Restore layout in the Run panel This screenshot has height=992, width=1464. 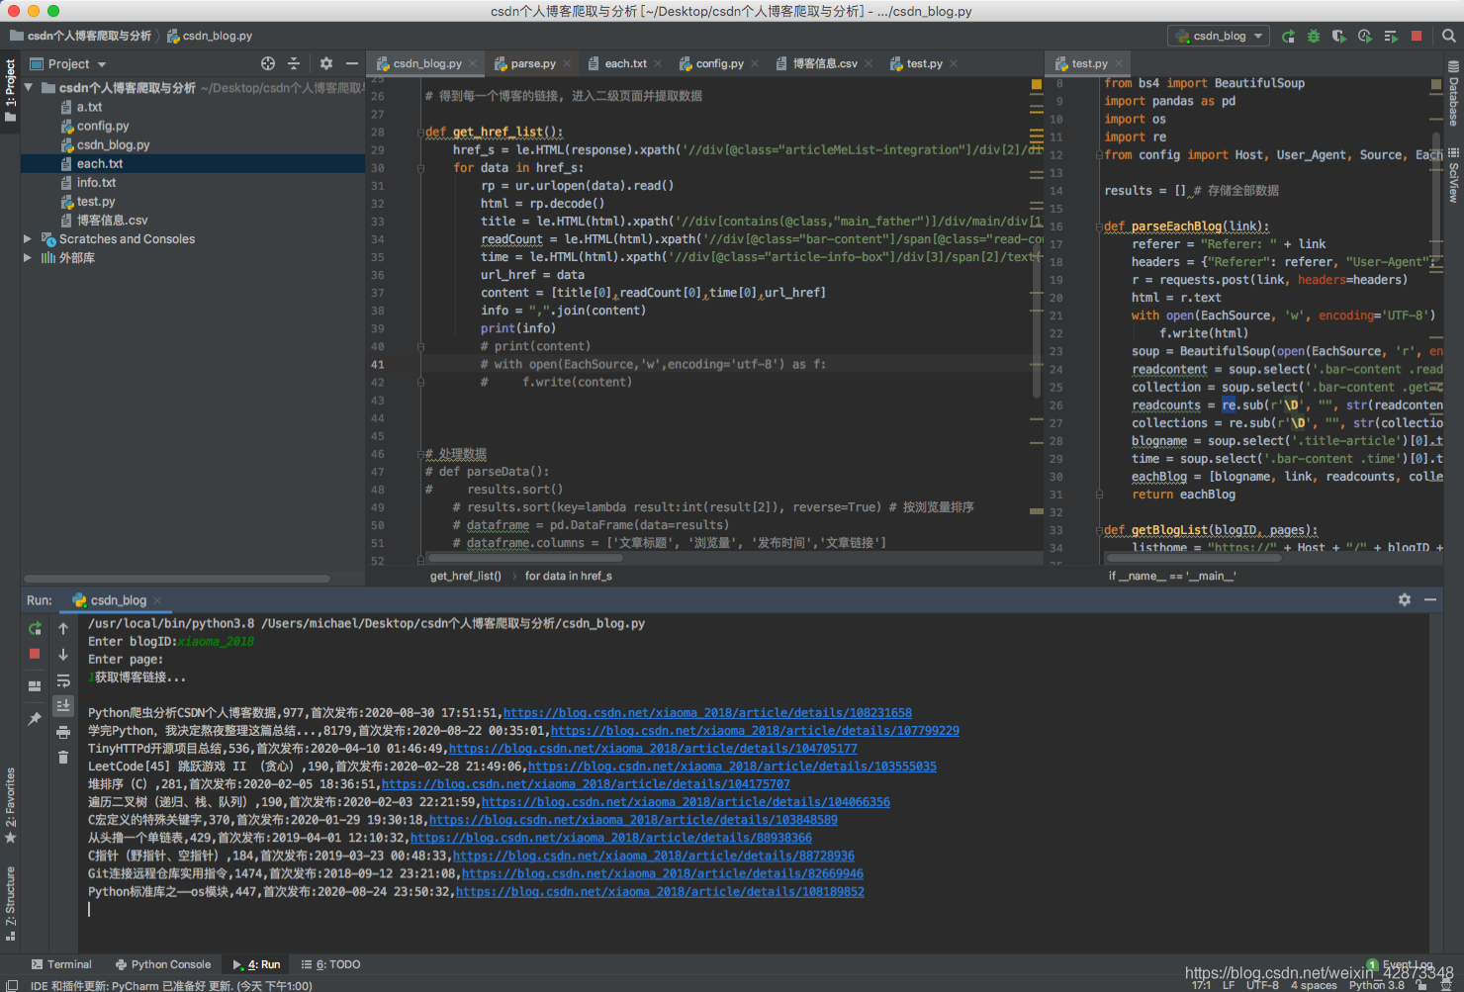pos(35,685)
